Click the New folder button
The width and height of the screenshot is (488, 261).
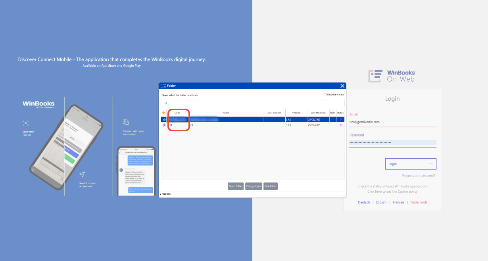[x=271, y=186]
